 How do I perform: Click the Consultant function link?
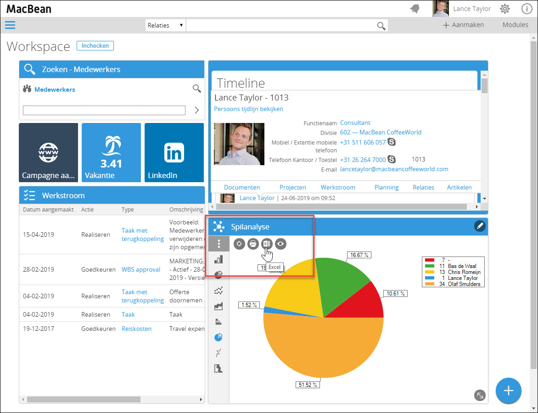[x=355, y=123]
